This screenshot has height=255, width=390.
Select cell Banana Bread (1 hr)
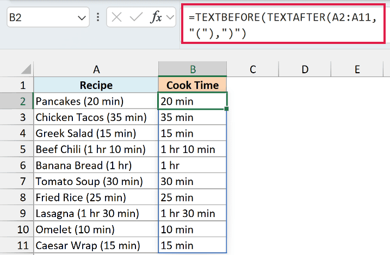(96, 165)
